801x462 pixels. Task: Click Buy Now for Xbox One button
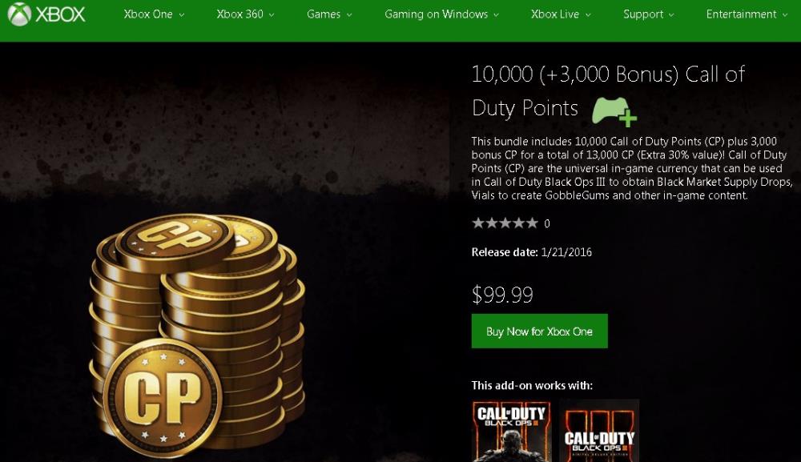tap(539, 331)
